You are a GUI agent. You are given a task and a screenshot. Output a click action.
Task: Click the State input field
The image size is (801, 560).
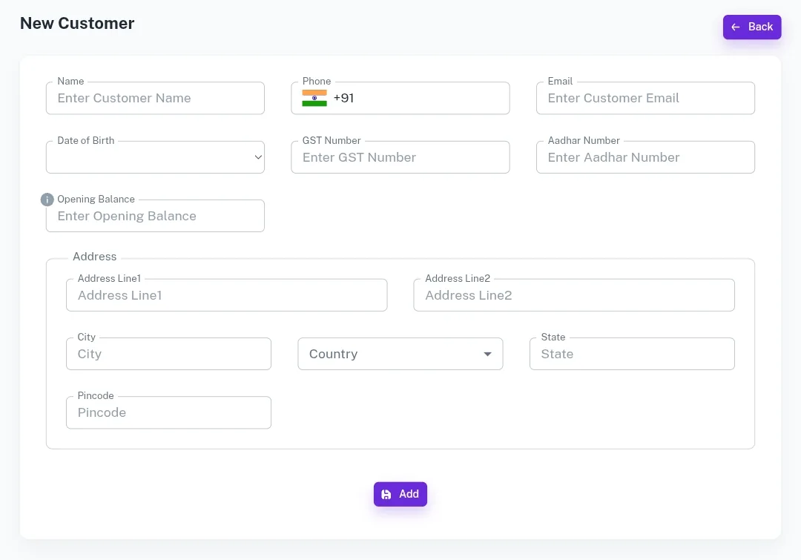click(633, 354)
